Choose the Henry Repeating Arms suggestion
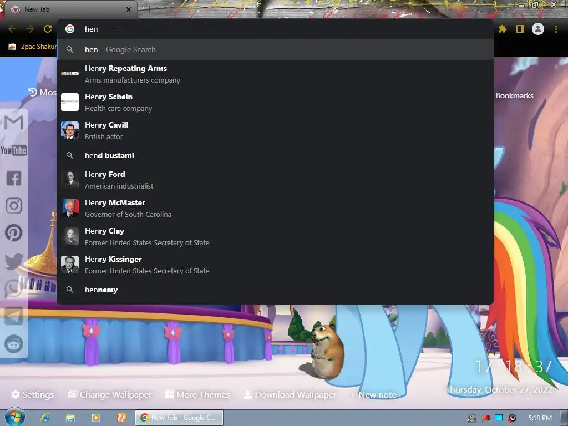This screenshot has height=426, width=568. pos(275,74)
